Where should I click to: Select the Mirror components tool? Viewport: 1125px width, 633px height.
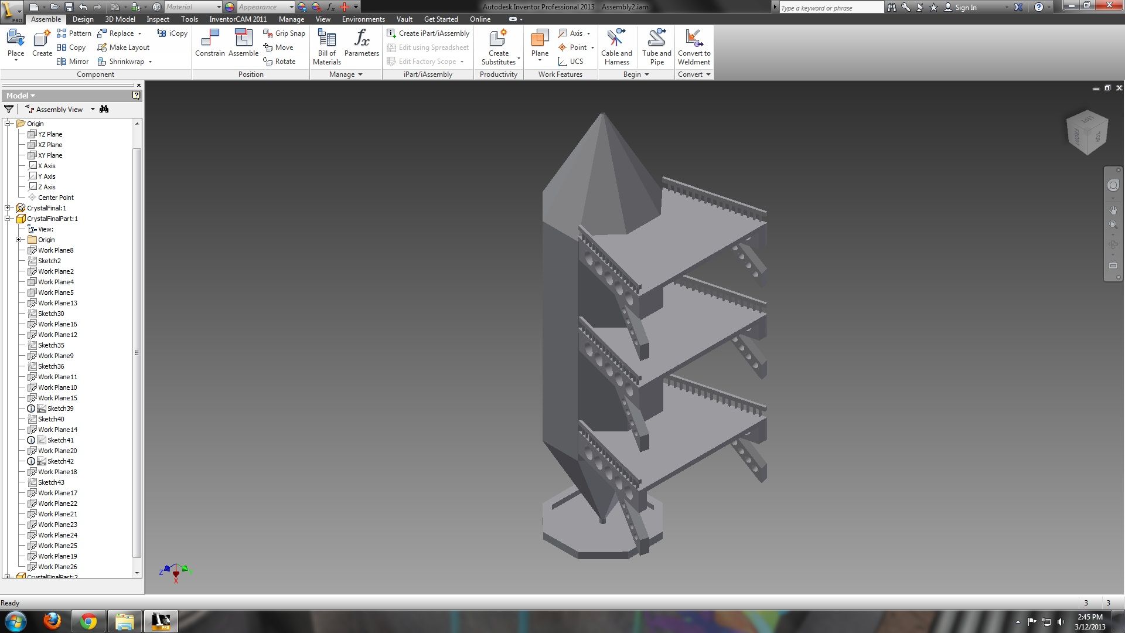point(71,61)
